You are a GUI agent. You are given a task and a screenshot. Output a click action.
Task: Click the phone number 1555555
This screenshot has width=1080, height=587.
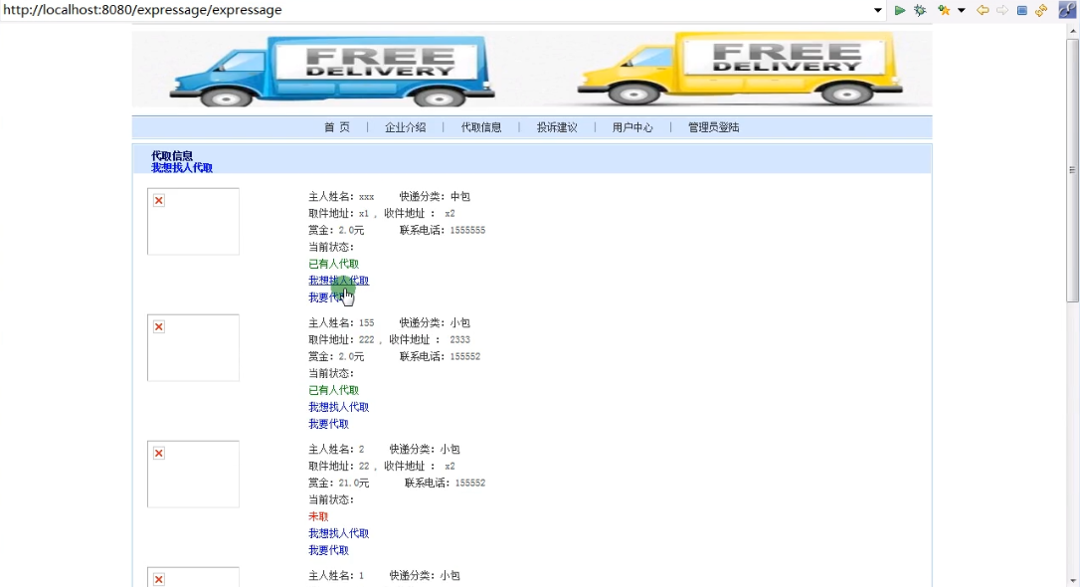pyautogui.click(x=467, y=230)
